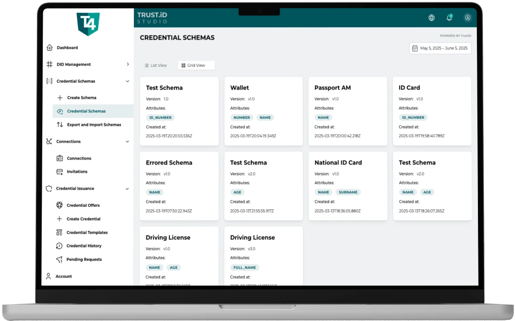Click the Credential Offers icon

tap(60, 205)
